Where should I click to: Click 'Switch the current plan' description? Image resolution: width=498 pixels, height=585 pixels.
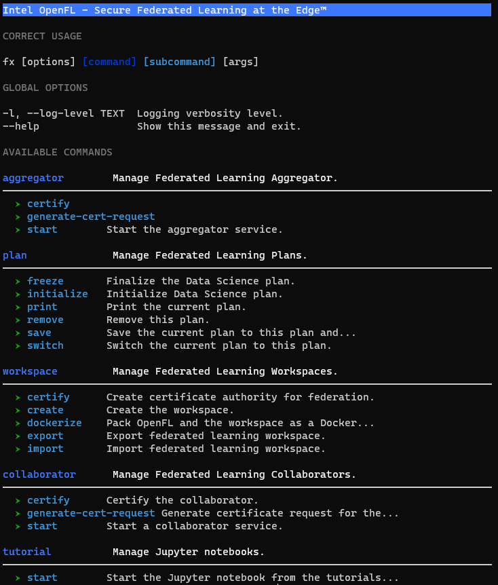[x=219, y=345]
